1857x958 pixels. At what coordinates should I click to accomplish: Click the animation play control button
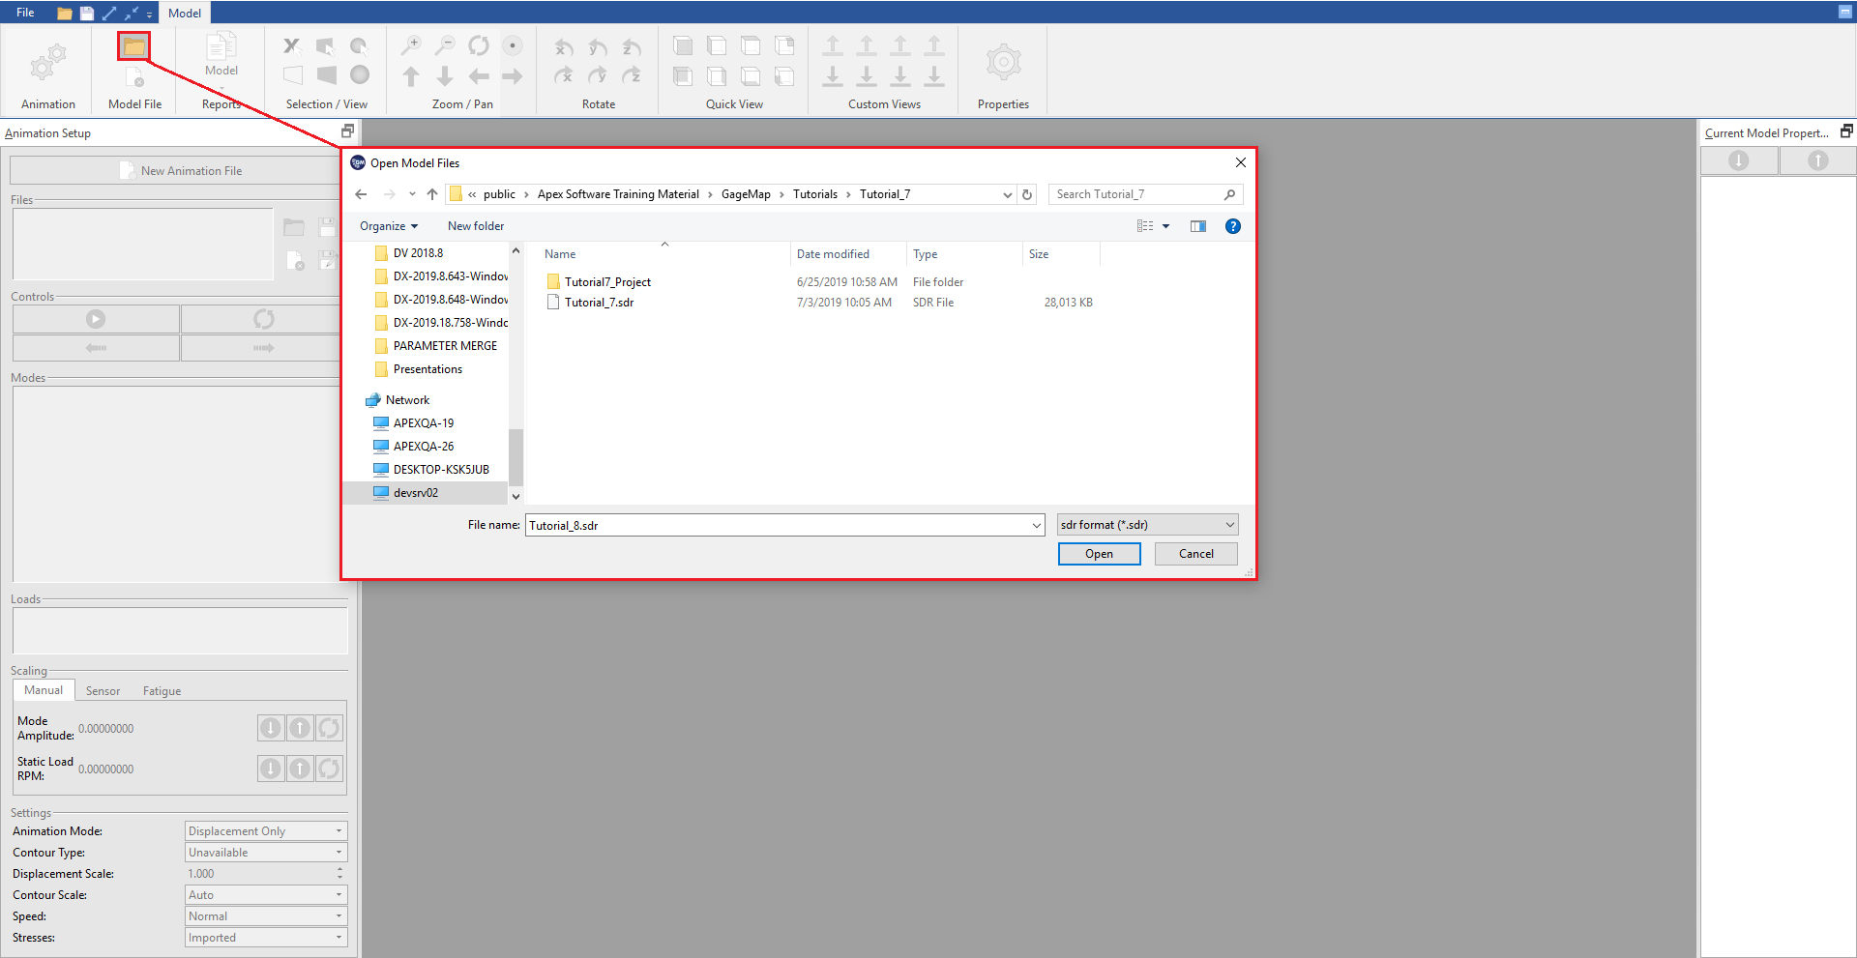click(x=96, y=319)
